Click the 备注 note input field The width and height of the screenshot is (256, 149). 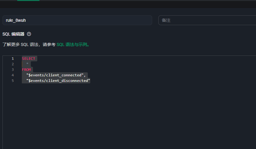[x=207, y=20]
